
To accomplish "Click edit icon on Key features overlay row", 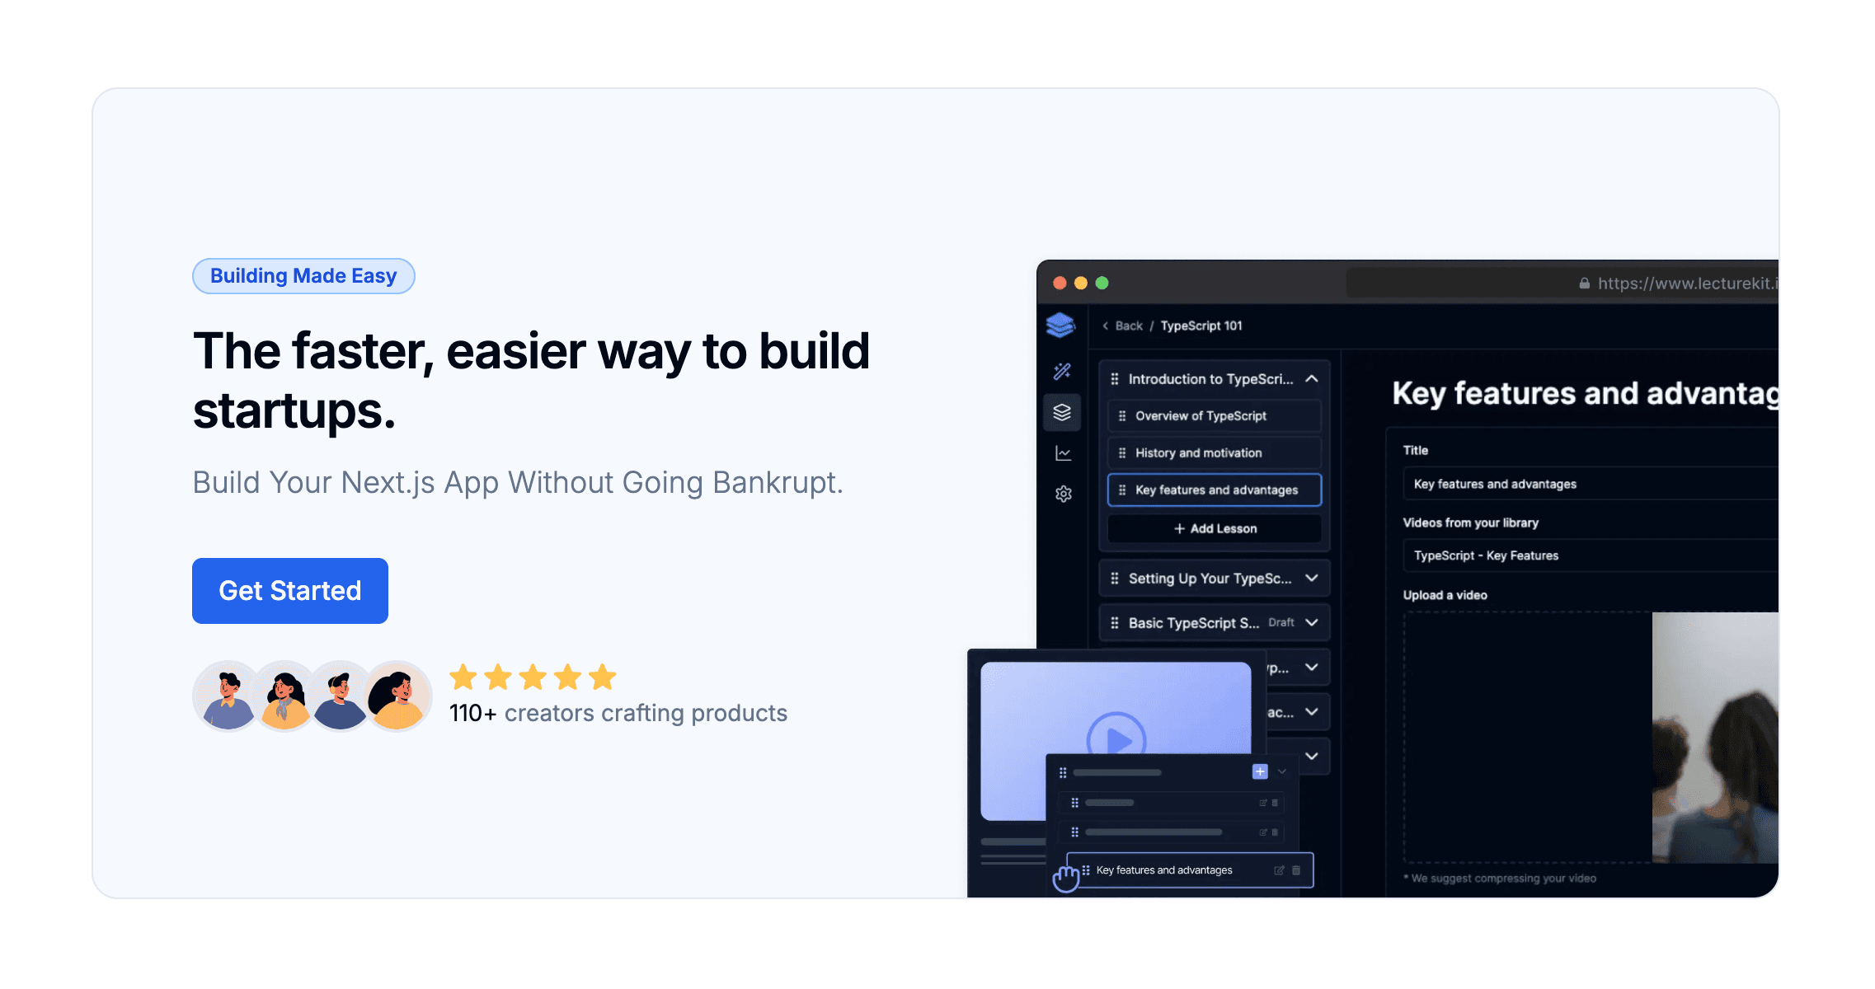I will coord(1279,870).
